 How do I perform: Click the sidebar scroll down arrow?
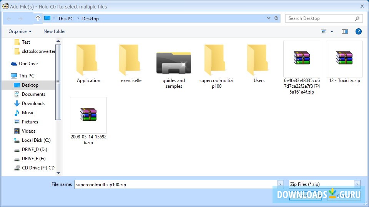[x=58, y=173]
